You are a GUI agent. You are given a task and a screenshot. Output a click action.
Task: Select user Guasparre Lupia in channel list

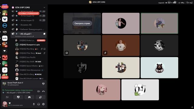click(30, 45)
